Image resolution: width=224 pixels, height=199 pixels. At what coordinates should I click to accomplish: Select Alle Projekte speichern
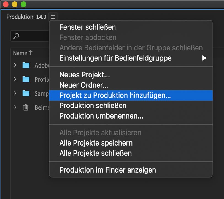[x=96, y=143]
